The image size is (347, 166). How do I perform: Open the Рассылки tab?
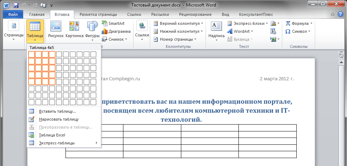pyautogui.click(x=160, y=14)
